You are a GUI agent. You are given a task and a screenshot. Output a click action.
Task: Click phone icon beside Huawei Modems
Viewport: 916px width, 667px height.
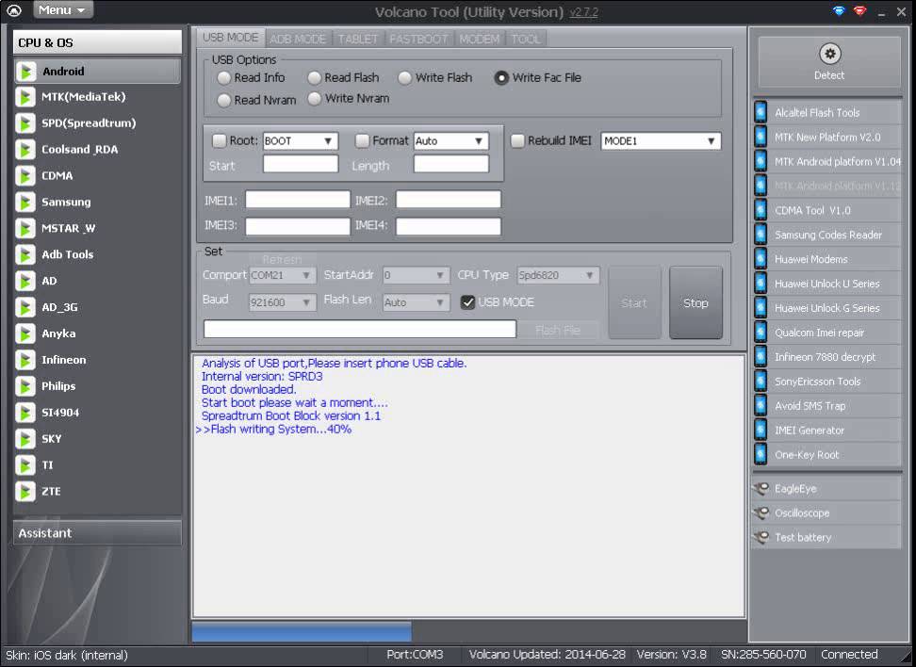coord(761,259)
